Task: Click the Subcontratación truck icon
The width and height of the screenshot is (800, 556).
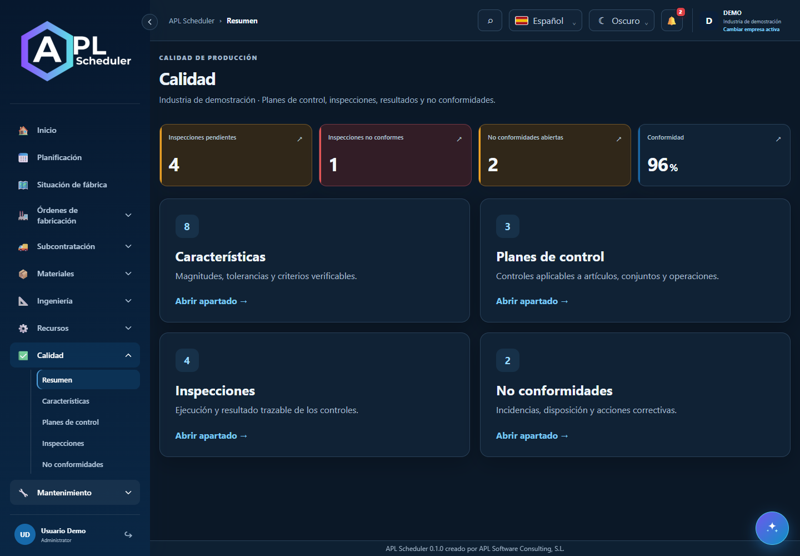Action: click(x=23, y=247)
